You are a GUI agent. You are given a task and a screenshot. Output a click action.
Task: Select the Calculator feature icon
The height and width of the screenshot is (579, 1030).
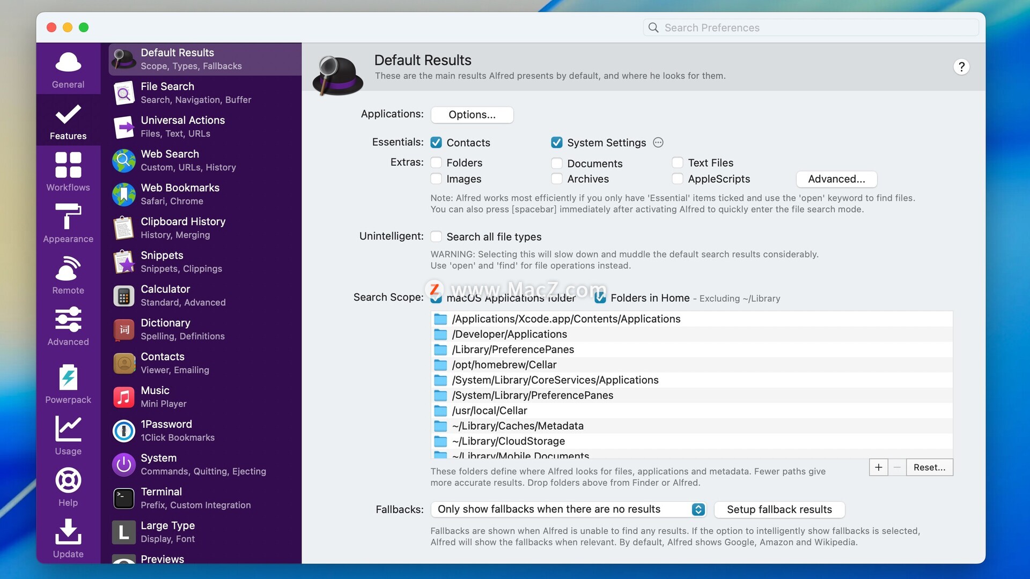(x=124, y=295)
